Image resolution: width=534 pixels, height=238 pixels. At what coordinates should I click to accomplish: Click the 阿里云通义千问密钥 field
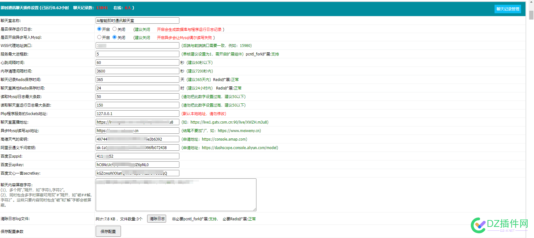(137, 148)
